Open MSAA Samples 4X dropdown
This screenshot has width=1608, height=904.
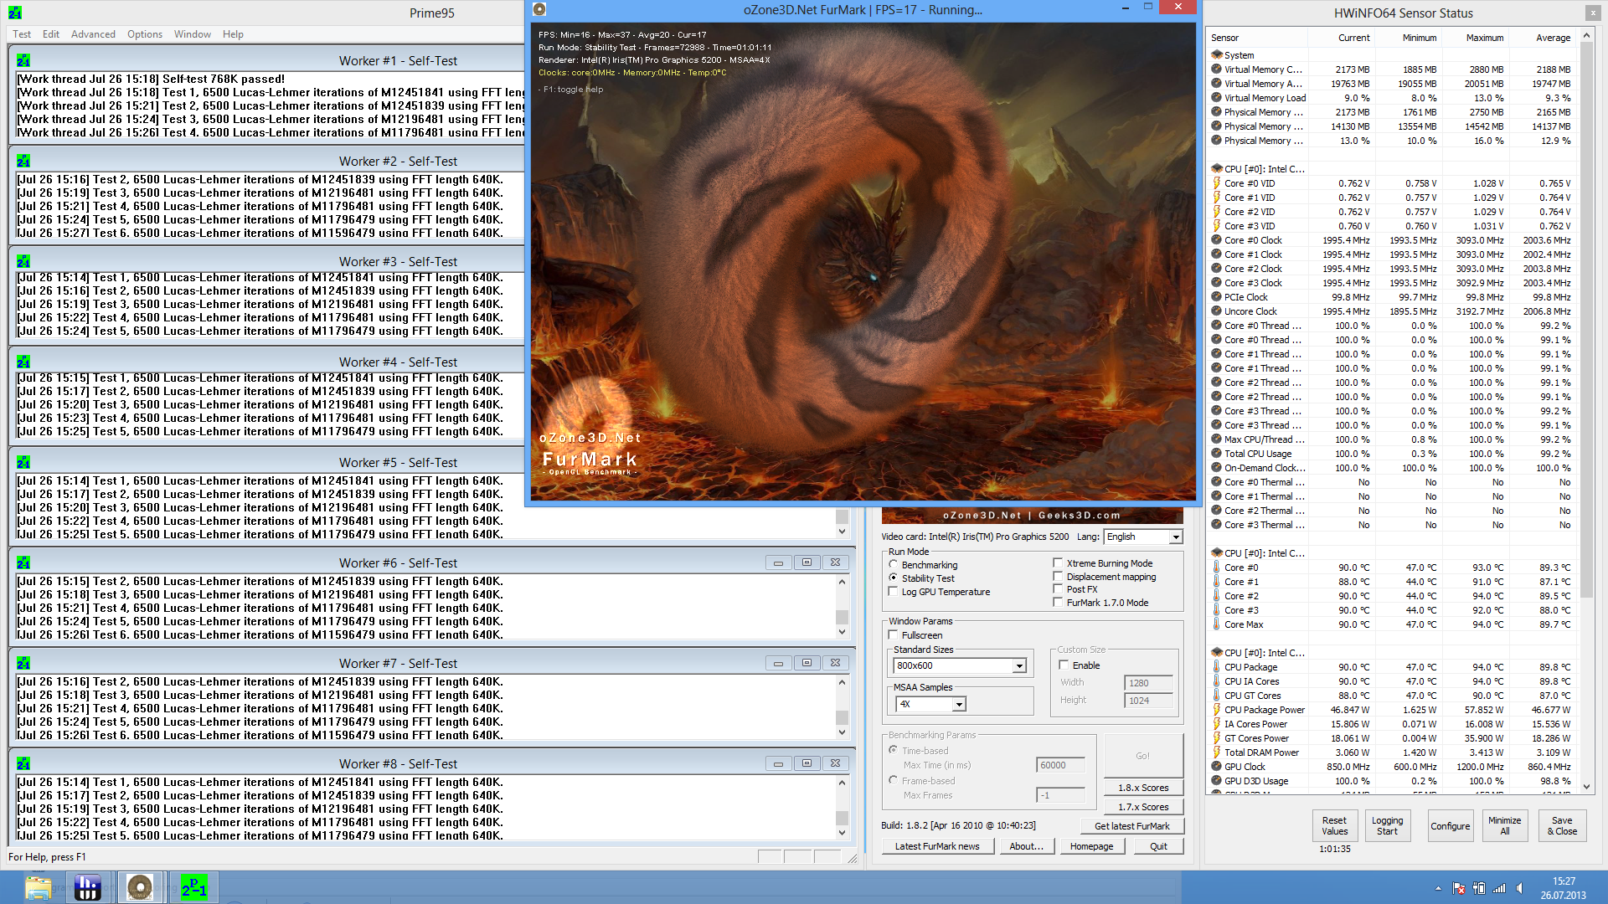click(x=959, y=704)
